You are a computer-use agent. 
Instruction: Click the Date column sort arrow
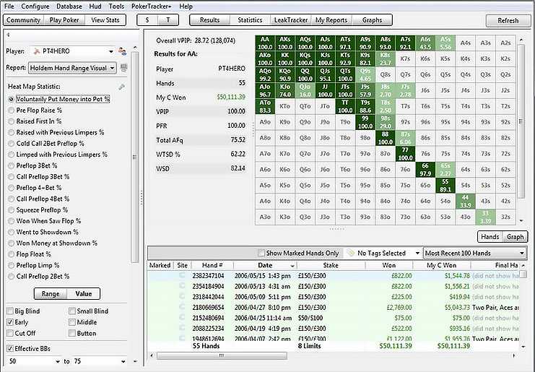[x=292, y=266]
